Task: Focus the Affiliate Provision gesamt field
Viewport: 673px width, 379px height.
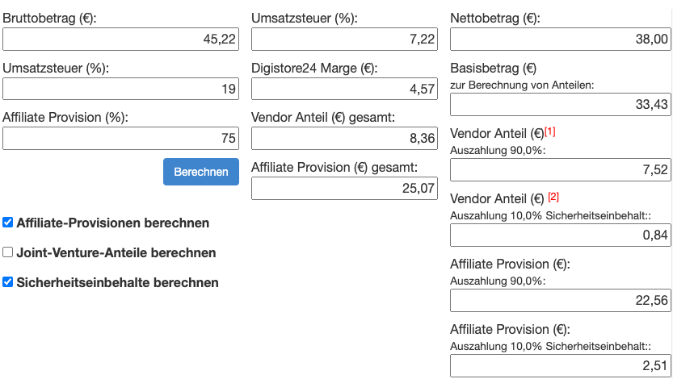Action: (x=345, y=188)
